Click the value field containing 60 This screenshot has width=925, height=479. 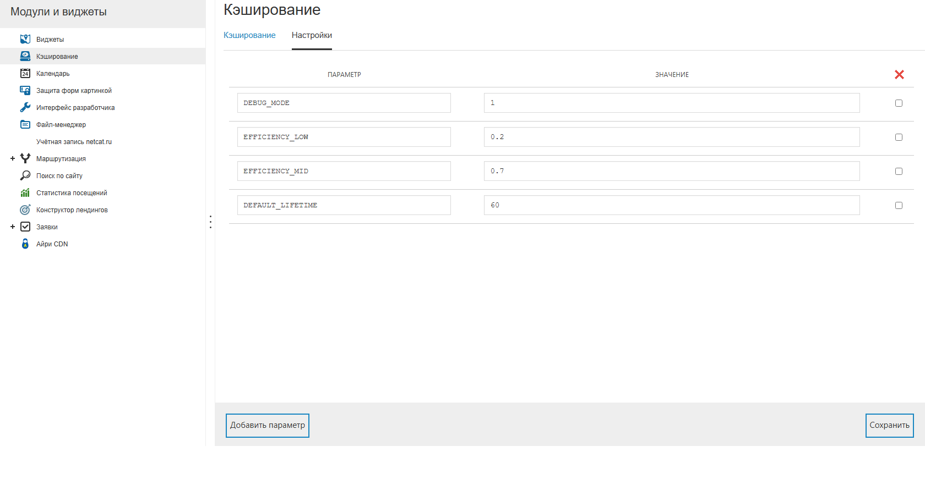point(672,205)
